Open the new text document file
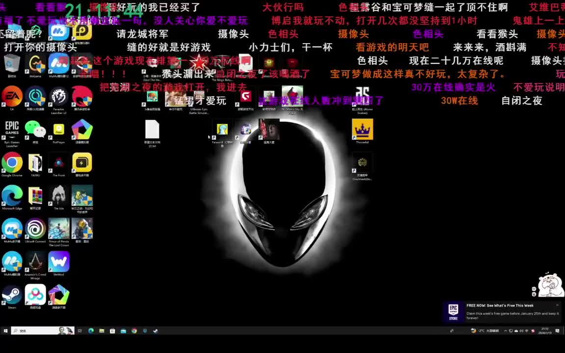Image resolution: width=565 pixels, height=353 pixels. (153, 134)
